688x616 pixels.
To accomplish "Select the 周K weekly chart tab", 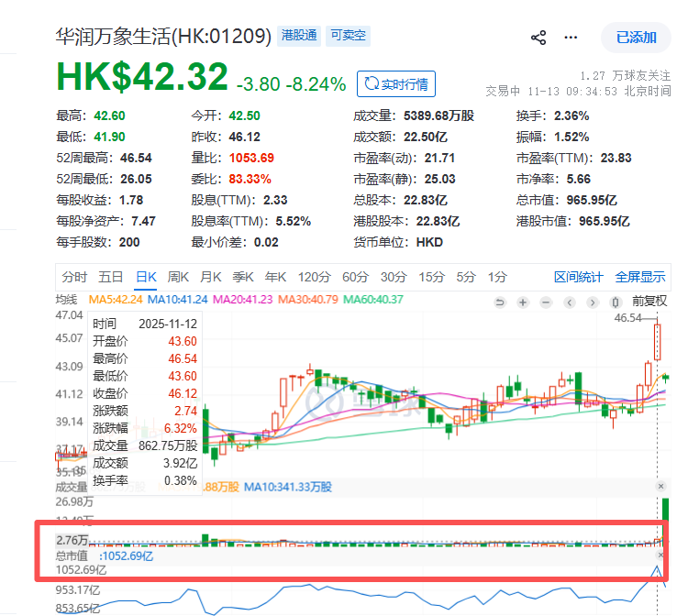I will pos(178,277).
